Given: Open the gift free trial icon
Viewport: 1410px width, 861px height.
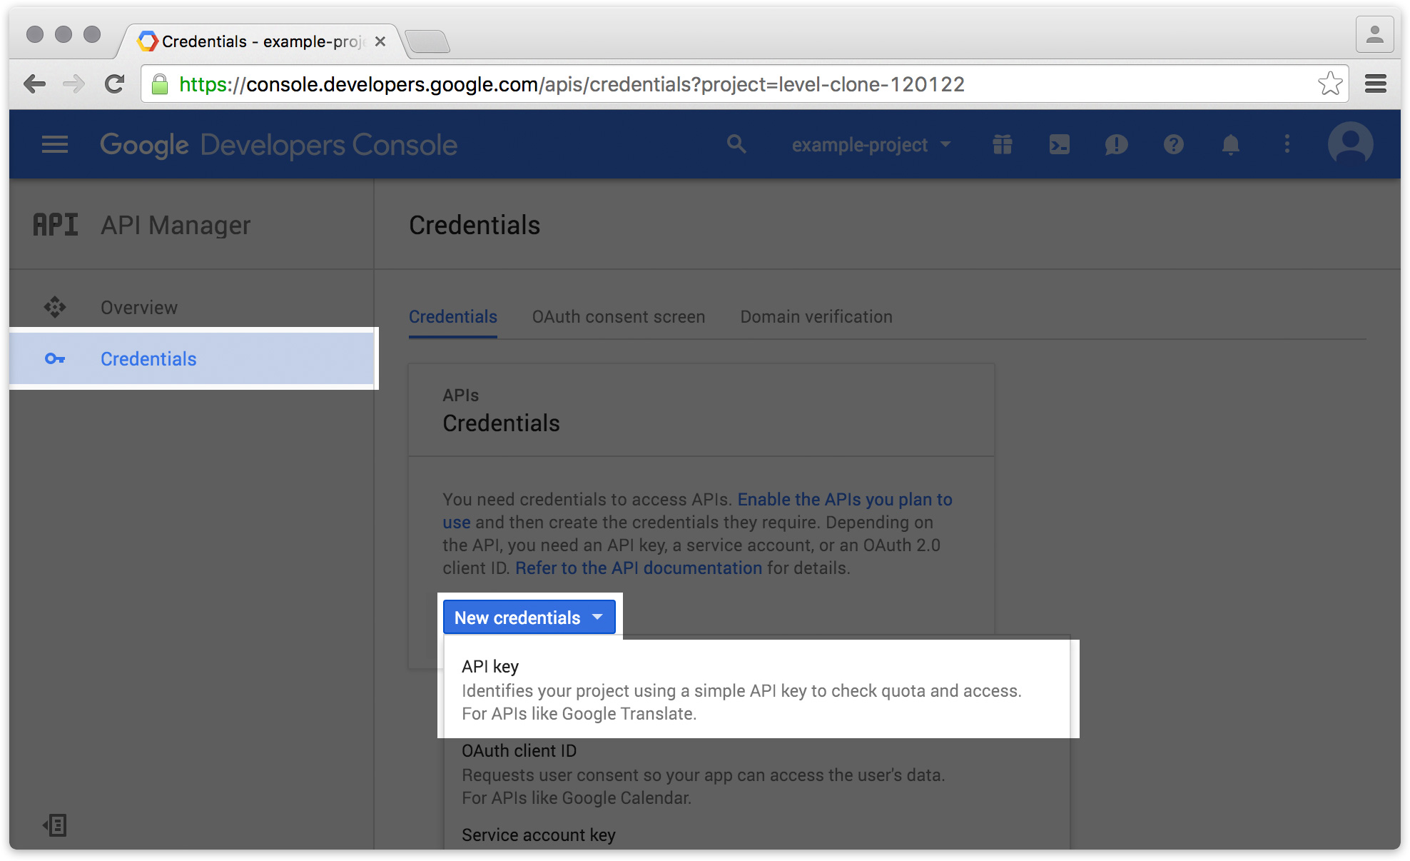Looking at the screenshot, I should point(1003,145).
